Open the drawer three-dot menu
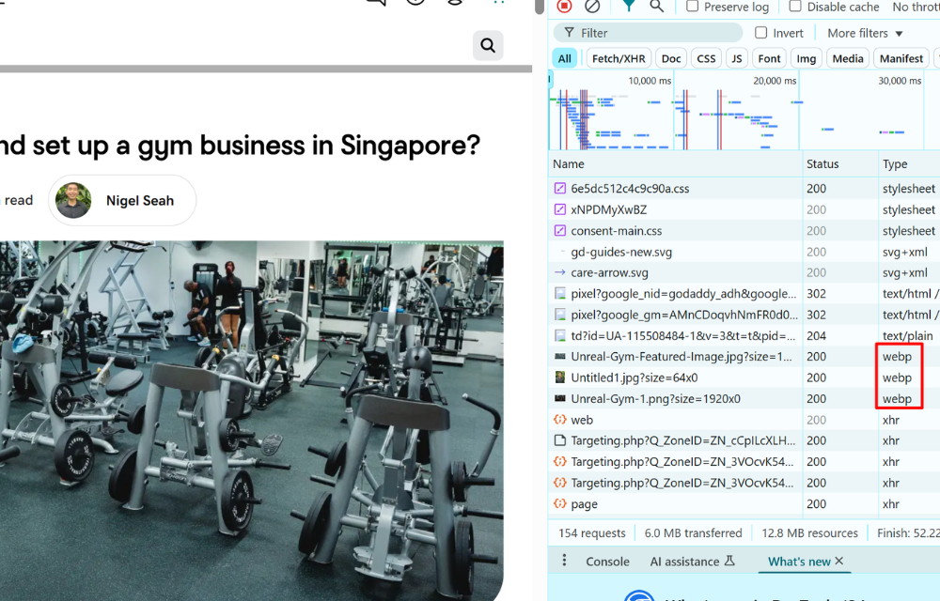Screen dimensions: 940x601 564,561
